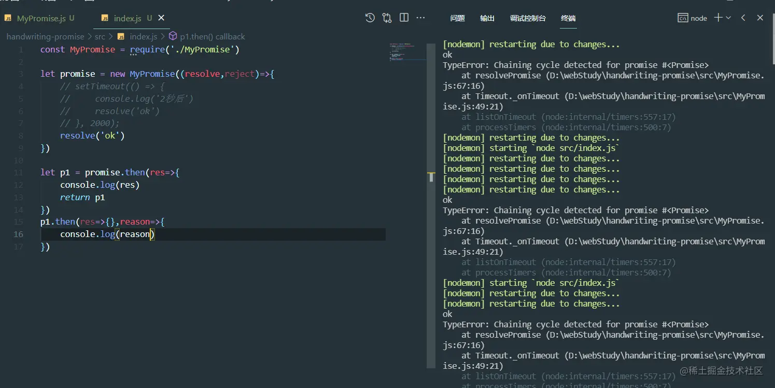Place cursor in console.log(reason) line

pos(108,234)
